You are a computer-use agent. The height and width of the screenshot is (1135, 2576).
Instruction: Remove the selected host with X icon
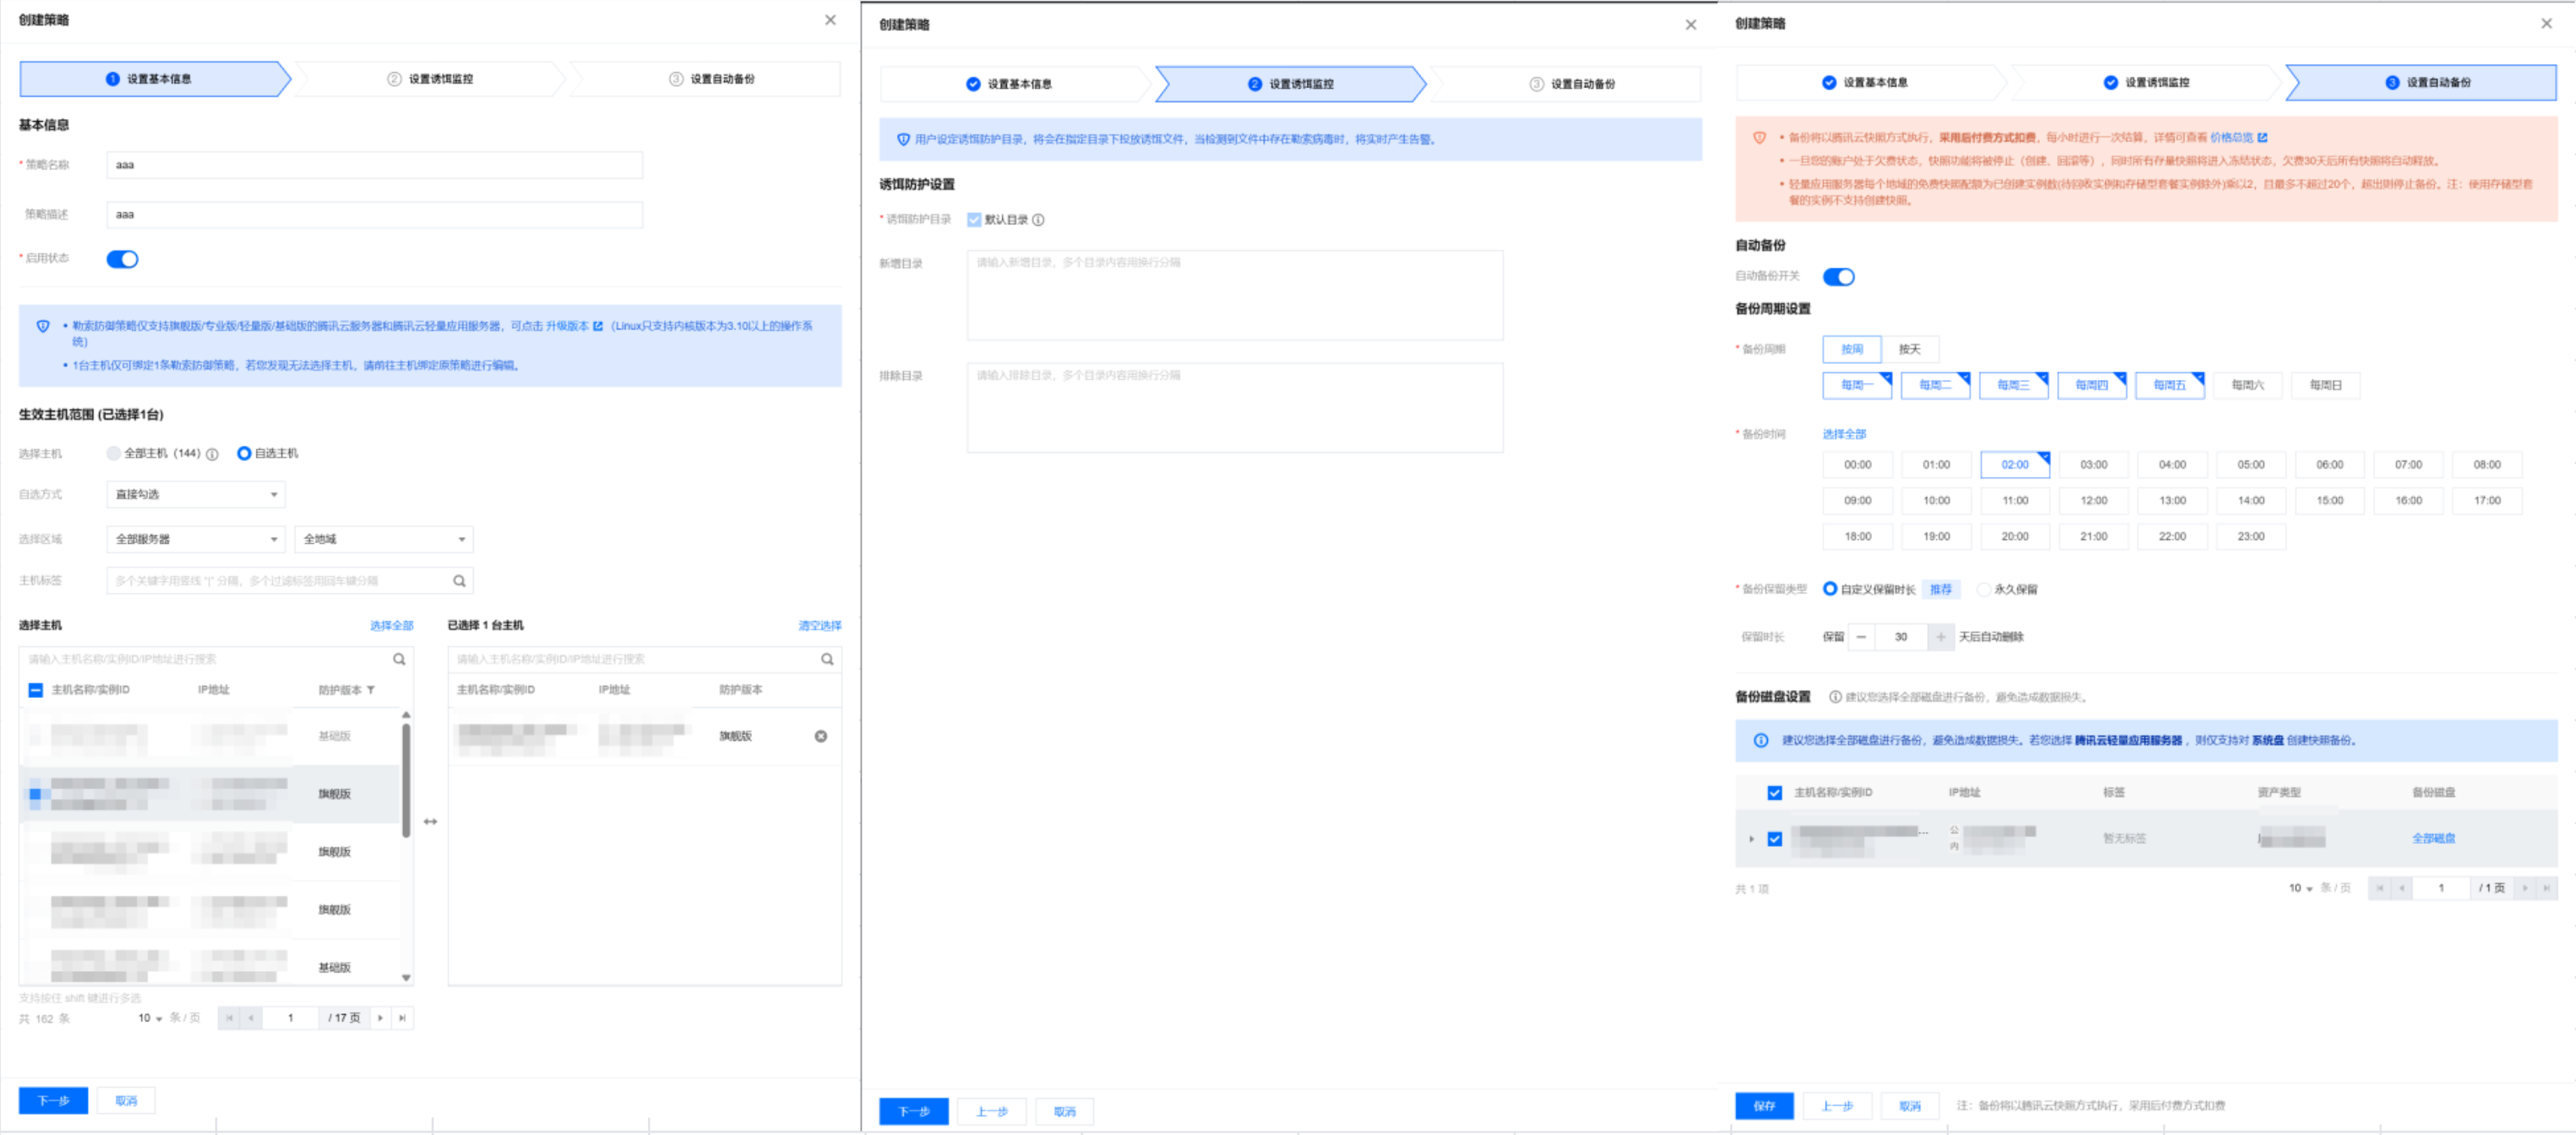820,736
